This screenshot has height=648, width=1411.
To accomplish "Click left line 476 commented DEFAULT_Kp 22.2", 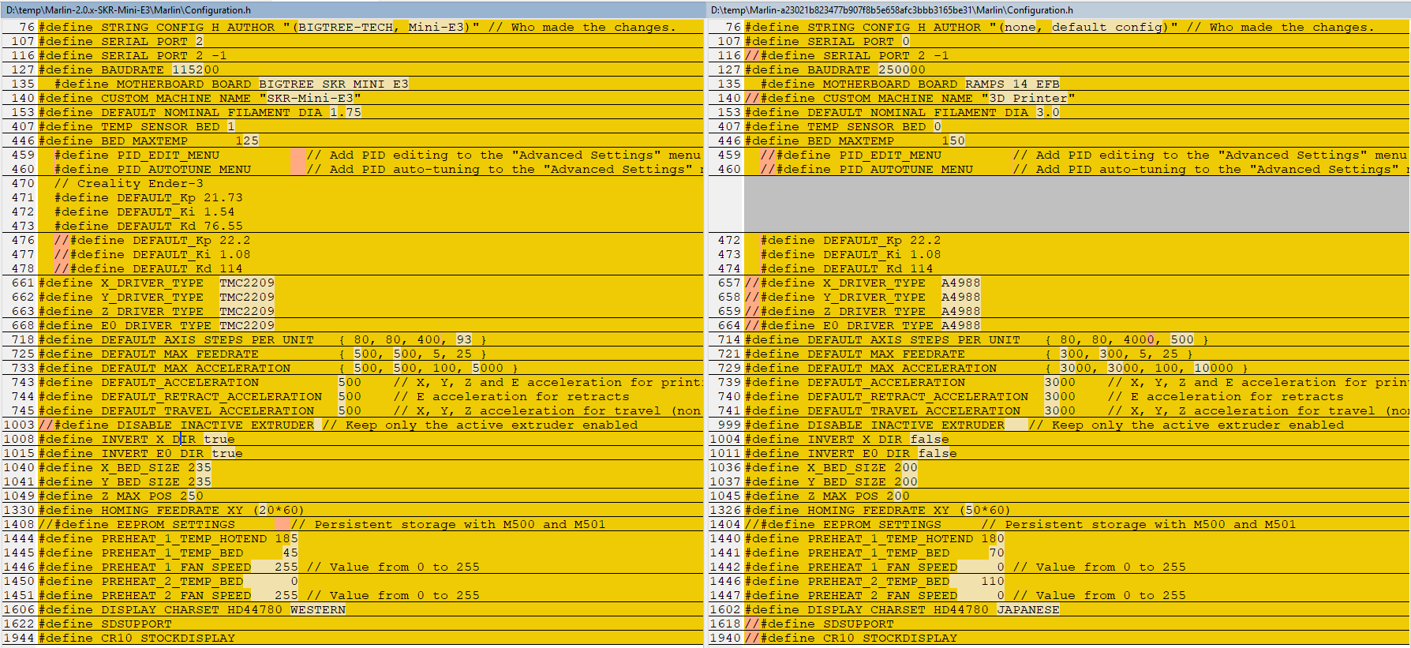I will click(352, 241).
